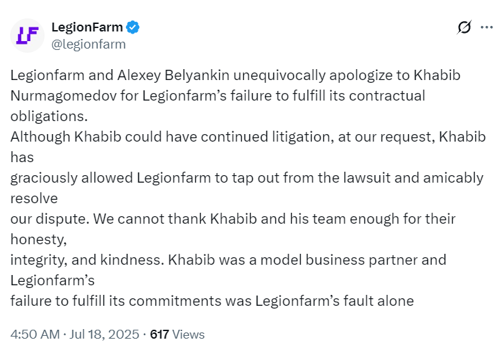Open the three-dot More options menu

click(486, 28)
